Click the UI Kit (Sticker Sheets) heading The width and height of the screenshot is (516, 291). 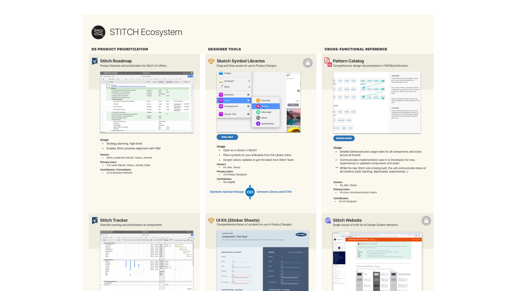pos(238,220)
